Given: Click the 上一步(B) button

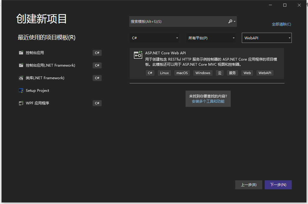Looking at the screenshot, I should tap(249, 185).
